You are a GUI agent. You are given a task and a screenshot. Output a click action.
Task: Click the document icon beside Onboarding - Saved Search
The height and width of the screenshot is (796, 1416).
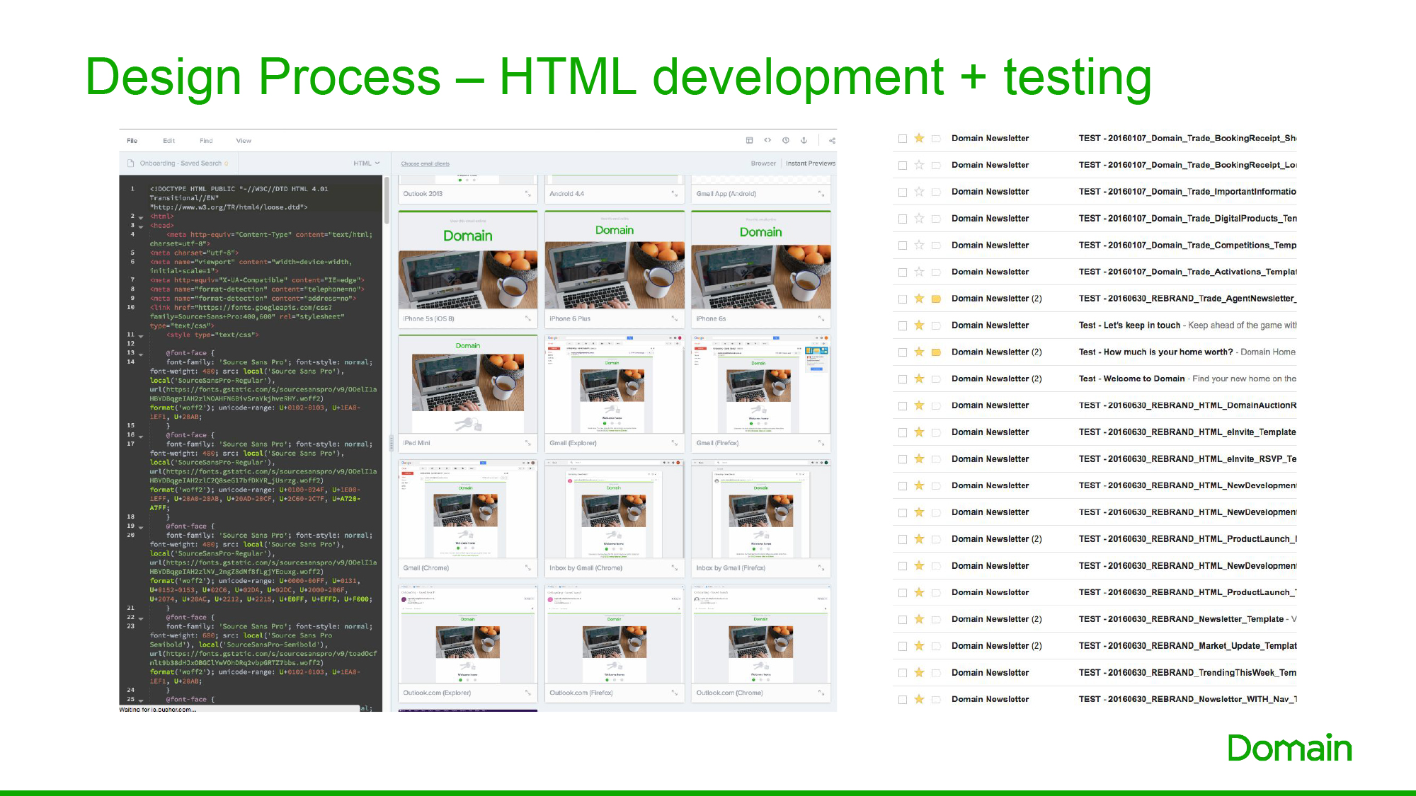click(130, 163)
